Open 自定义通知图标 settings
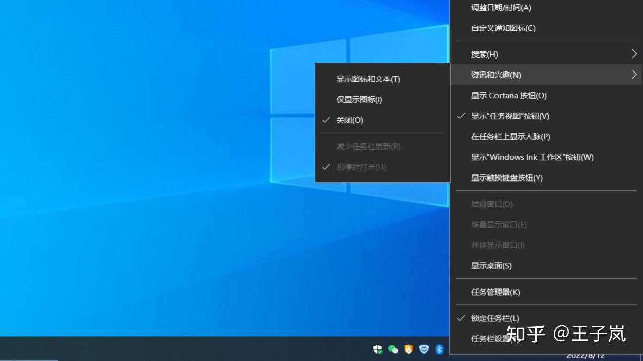 pos(501,28)
